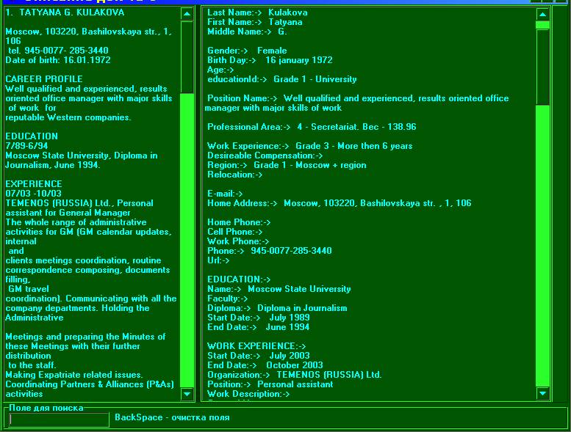Viewport: 571px width, 432px height.
Task: Click the 'Поле для поиска' group label
Action: (x=46, y=408)
